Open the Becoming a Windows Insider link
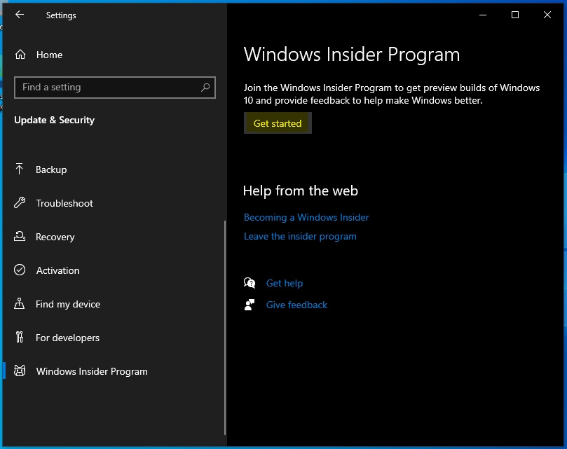 click(306, 217)
